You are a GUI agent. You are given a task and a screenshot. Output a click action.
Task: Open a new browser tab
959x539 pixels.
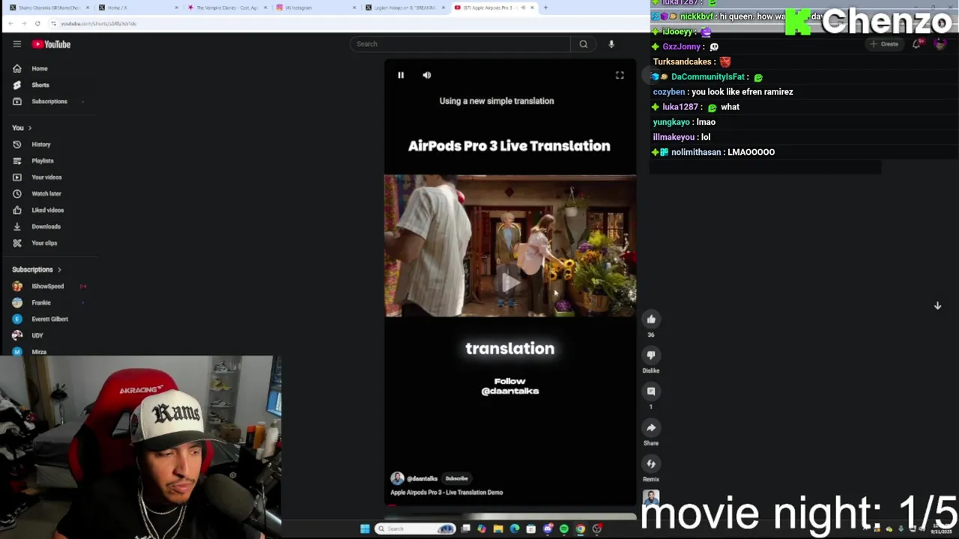545,7
